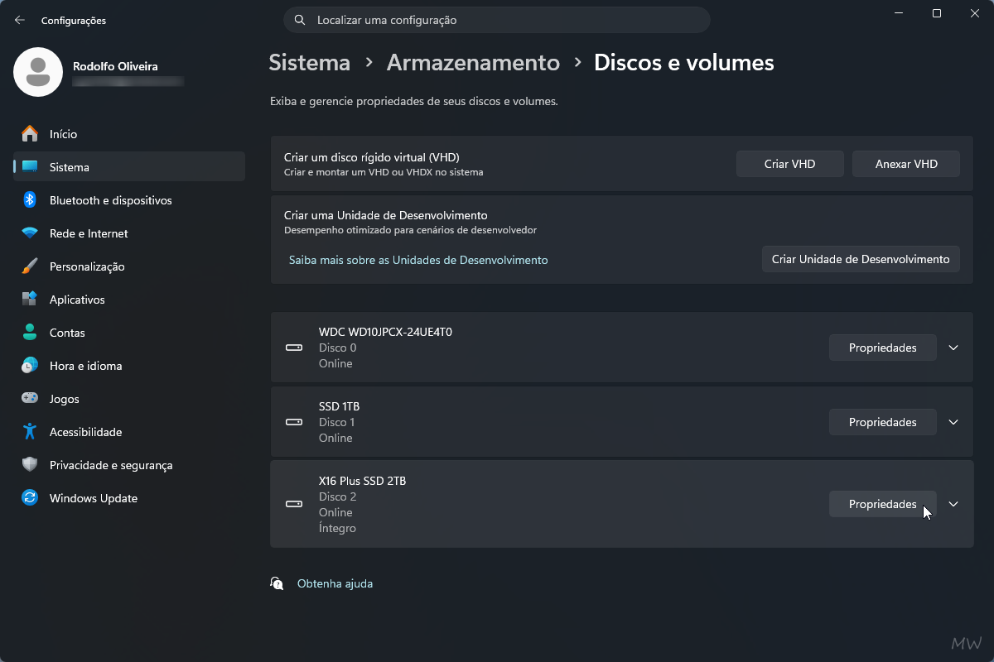Minimize the Configurações window

click(899, 13)
